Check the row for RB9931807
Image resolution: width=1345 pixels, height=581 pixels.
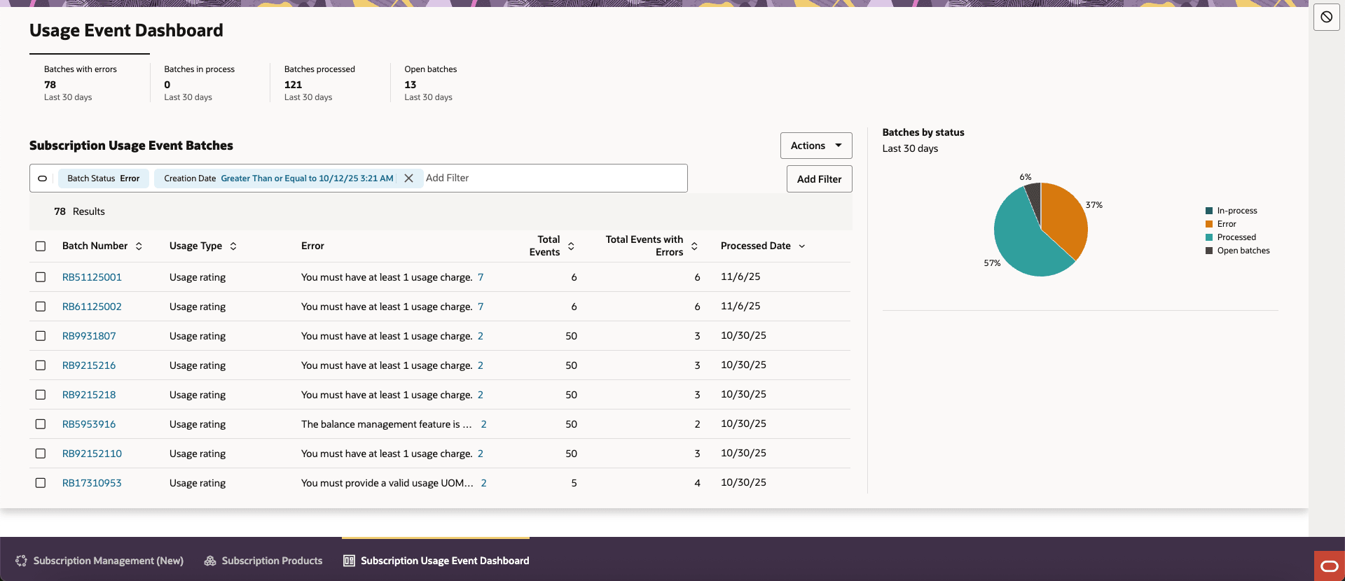41,336
